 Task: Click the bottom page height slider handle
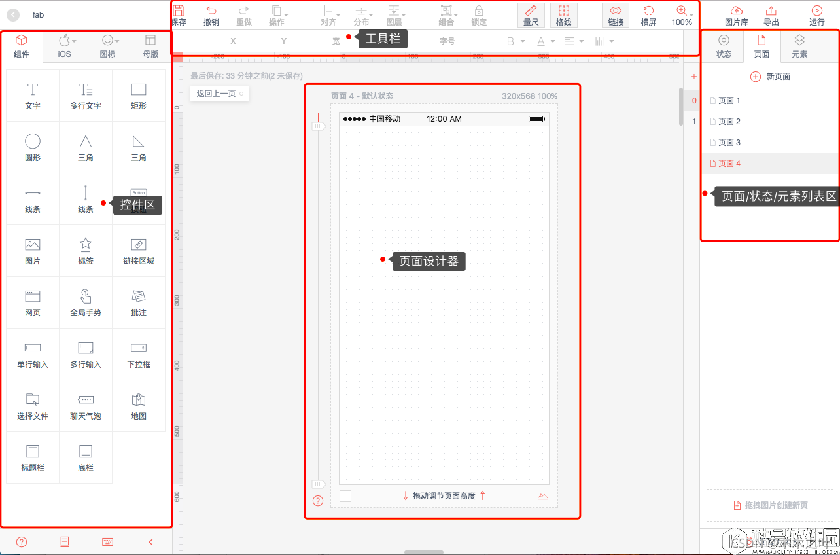pos(319,484)
